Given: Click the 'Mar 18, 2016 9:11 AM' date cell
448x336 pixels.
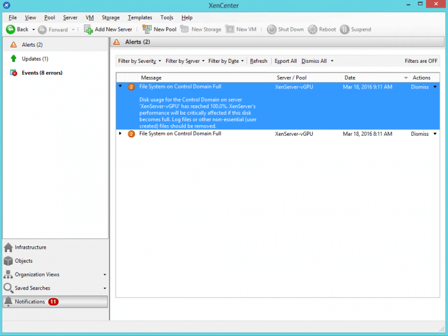Looking at the screenshot, I should [367, 87].
